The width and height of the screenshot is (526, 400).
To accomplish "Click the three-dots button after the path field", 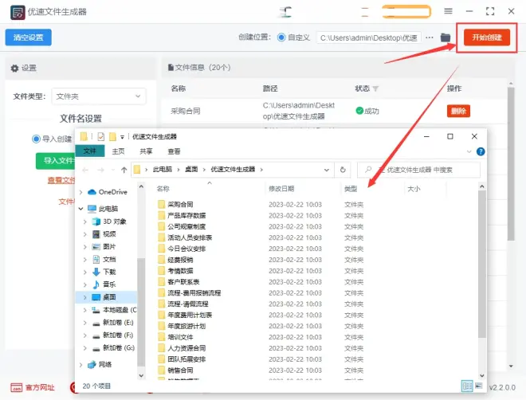I will pyautogui.click(x=430, y=37).
